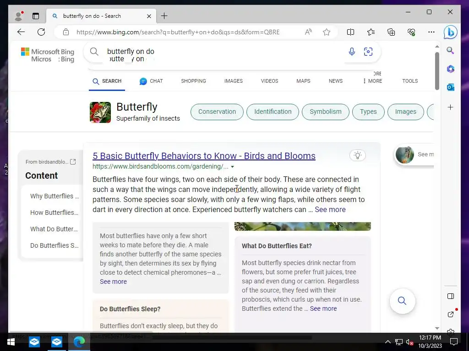Click the Microsoft Bing logo
The width and height of the screenshot is (469, 351).
pyautogui.click(x=48, y=52)
